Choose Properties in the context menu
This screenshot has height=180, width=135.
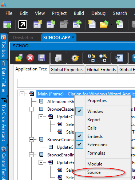point(97,101)
